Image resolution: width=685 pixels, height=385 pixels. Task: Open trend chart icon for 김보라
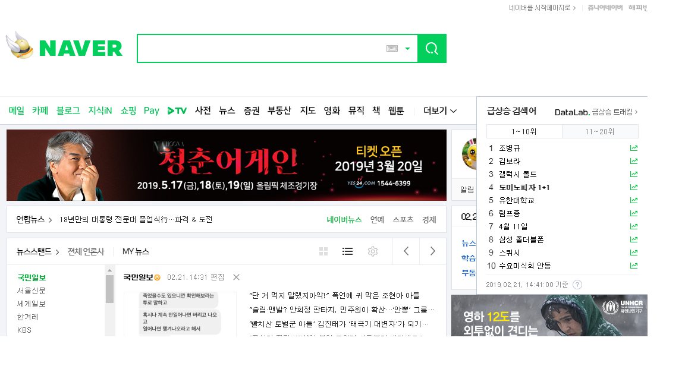pos(634,161)
